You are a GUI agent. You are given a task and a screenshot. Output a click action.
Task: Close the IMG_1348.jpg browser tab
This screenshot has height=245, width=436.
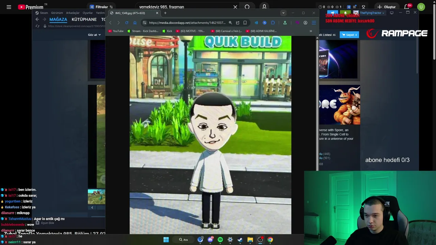pos(157,13)
